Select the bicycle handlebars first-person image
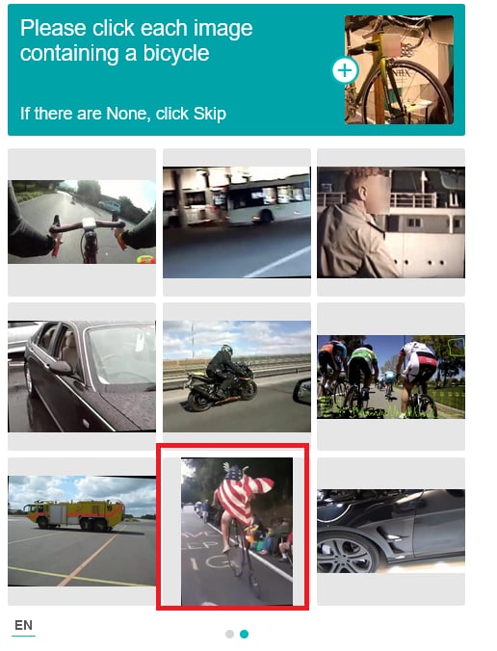 (82, 221)
